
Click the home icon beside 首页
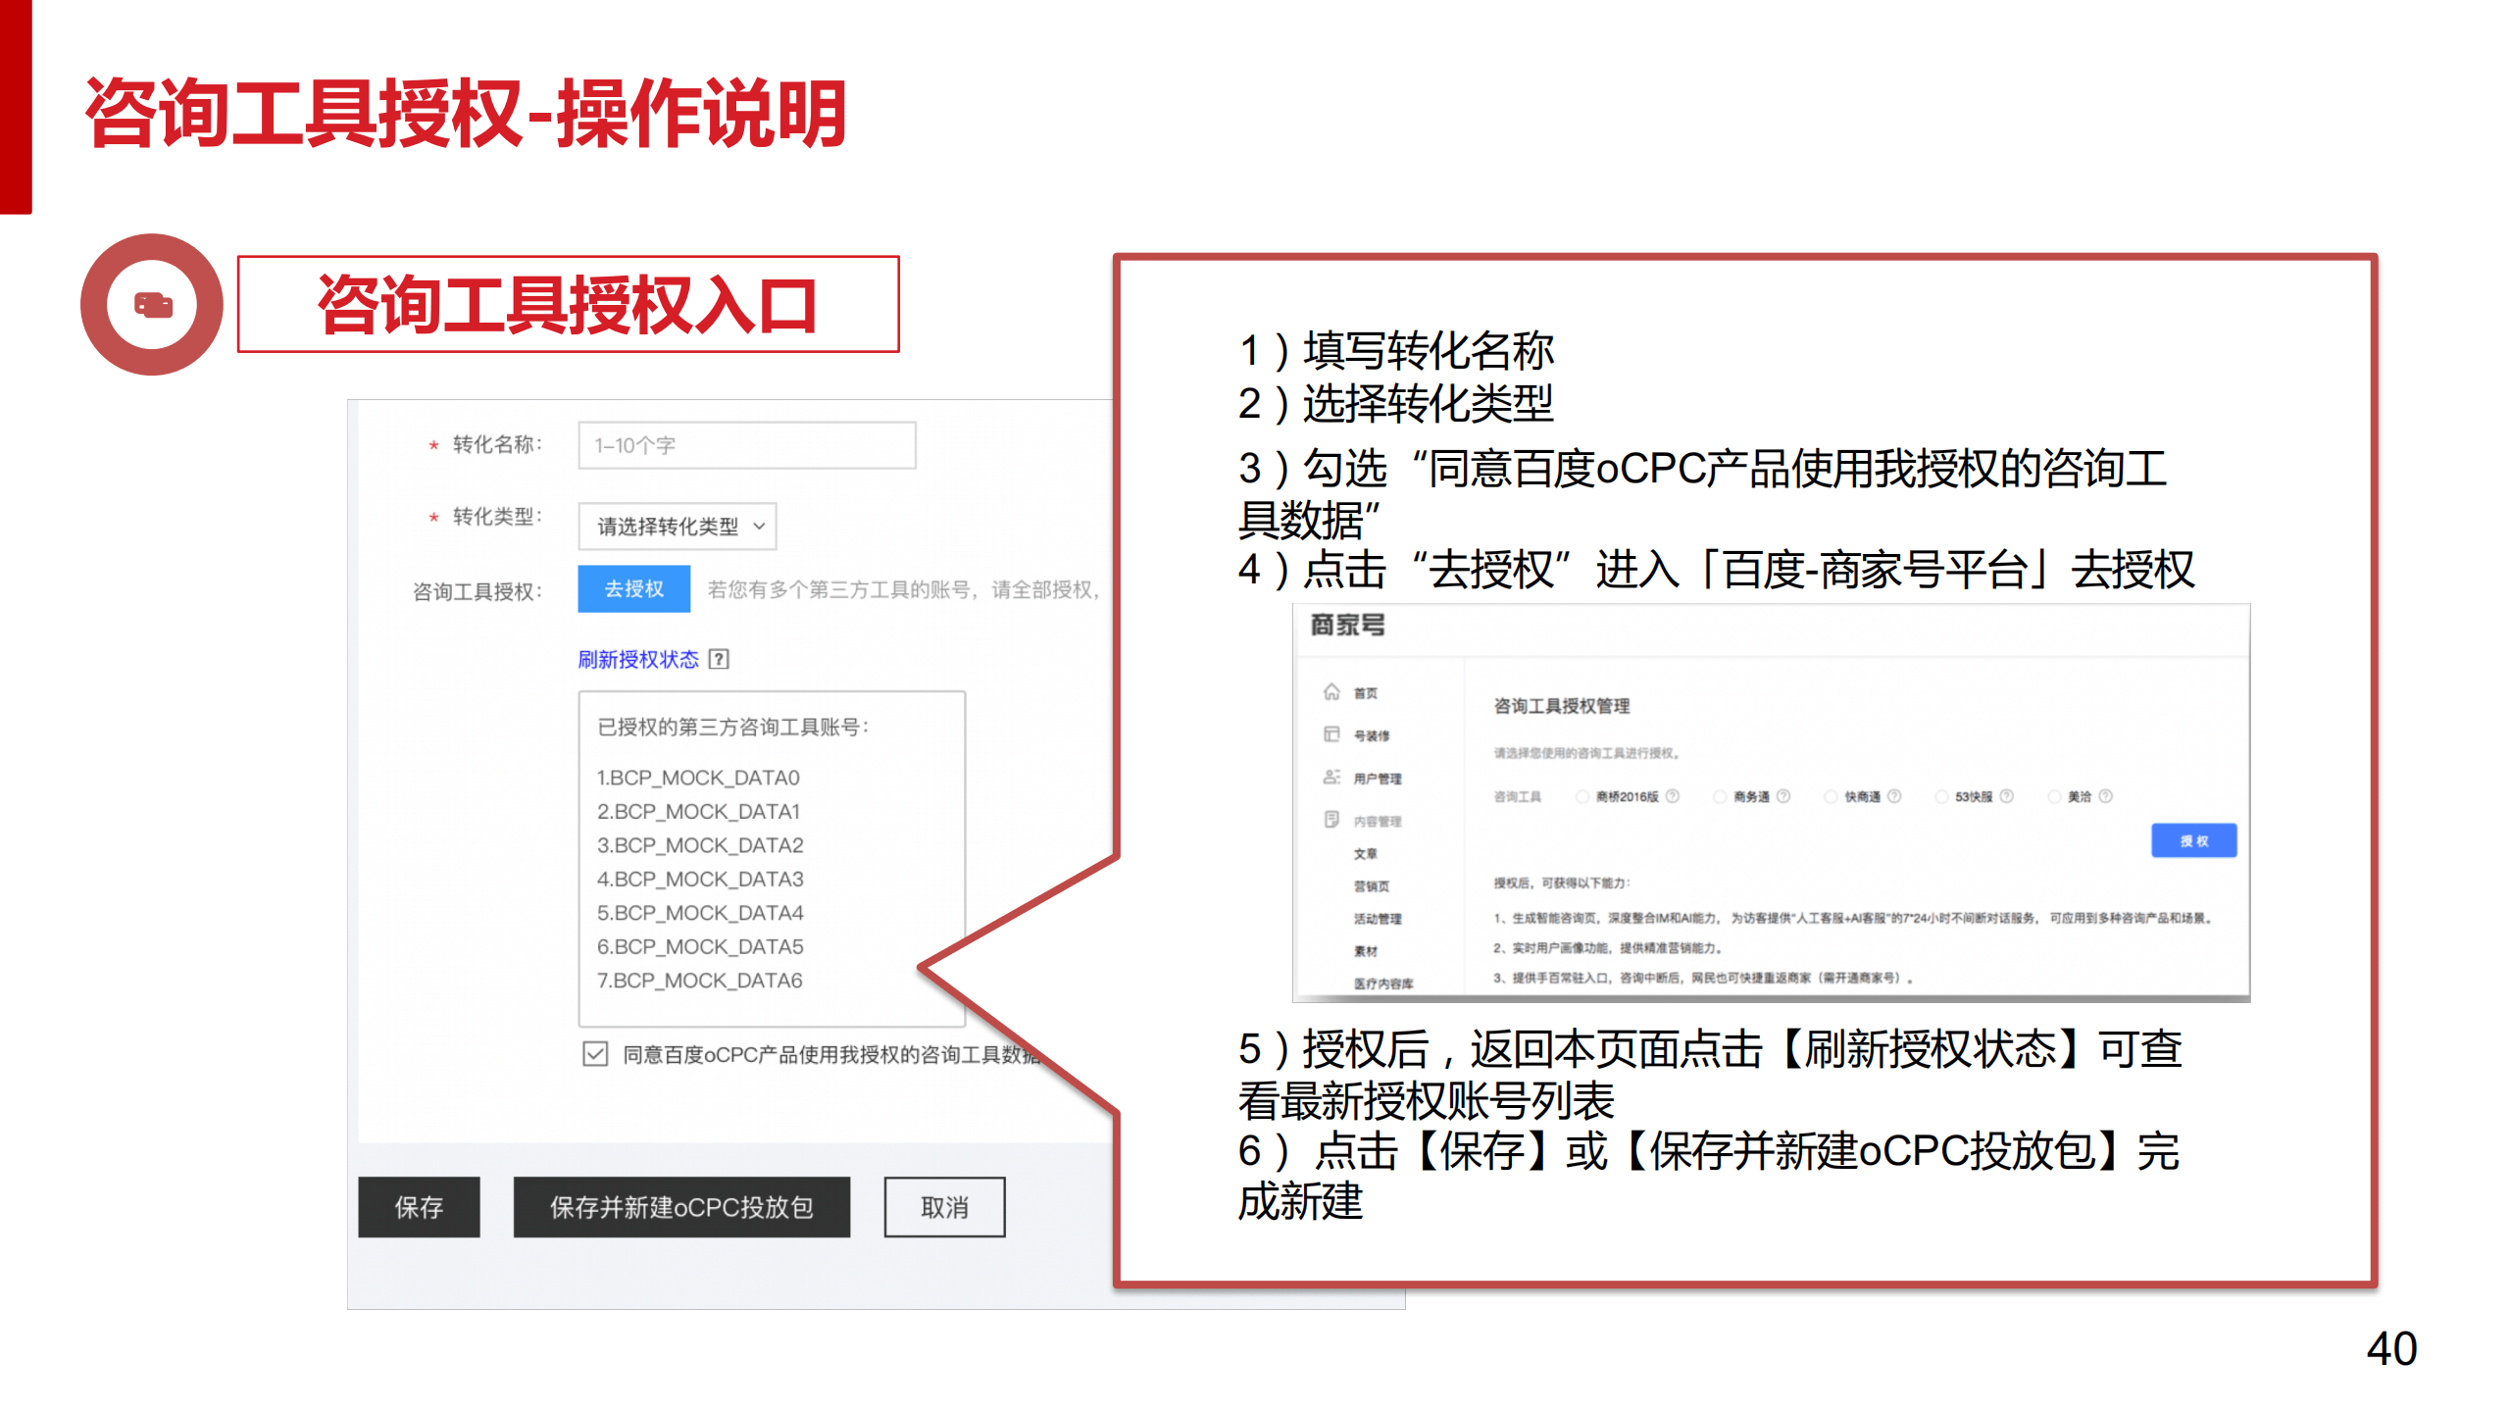[1331, 692]
